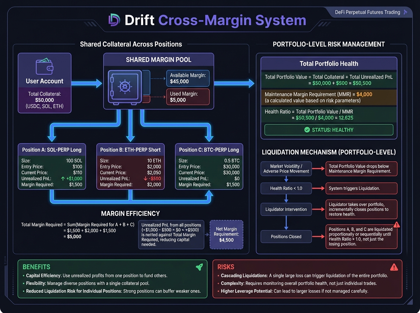Select the Health Ratio < 1.0 step
Screen dimensions: 420x313
[x=286, y=189]
